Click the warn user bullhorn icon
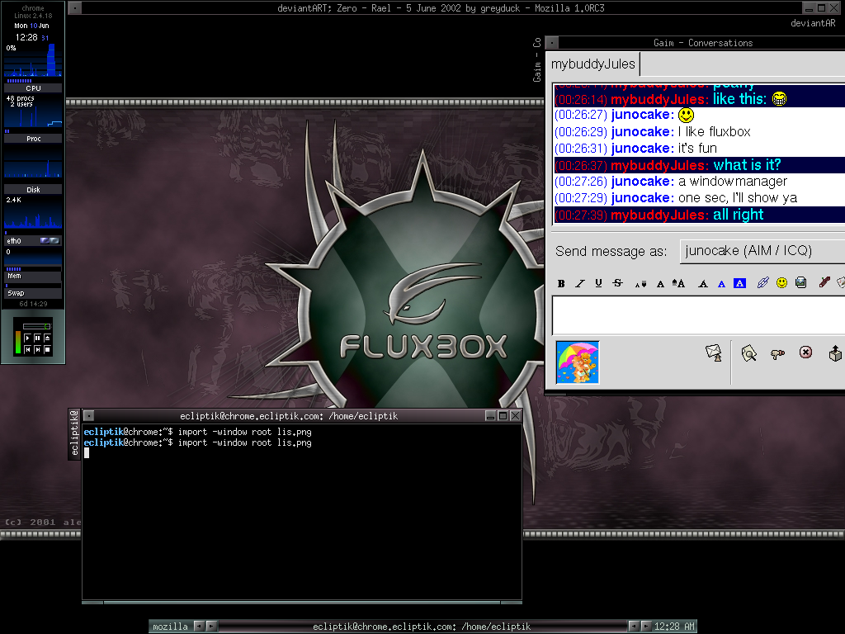Image resolution: width=845 pixels, height=634 pixels. pyautogui.click(x=777, y=353)
